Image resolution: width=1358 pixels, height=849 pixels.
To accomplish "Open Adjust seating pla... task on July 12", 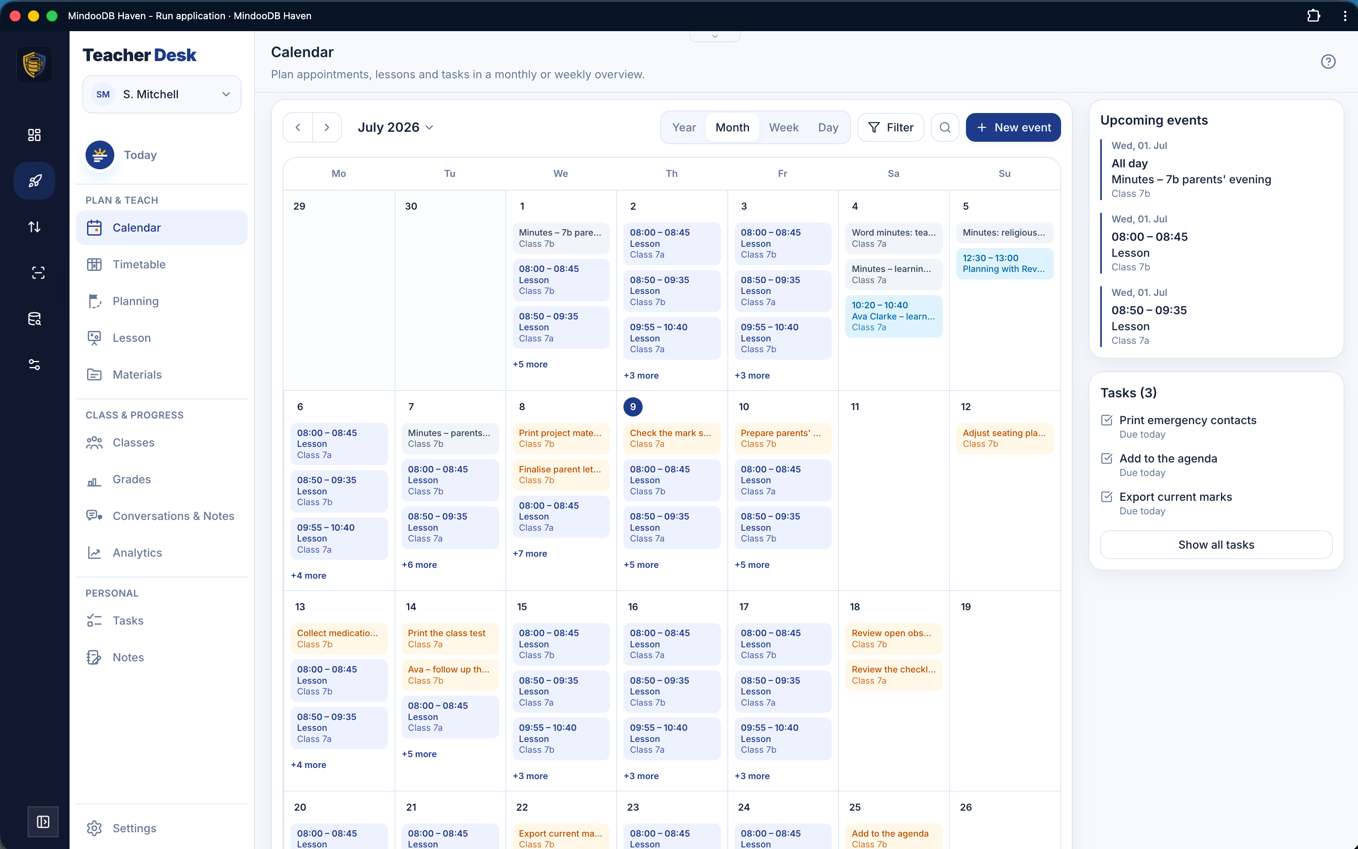I will pos(1005,438).
